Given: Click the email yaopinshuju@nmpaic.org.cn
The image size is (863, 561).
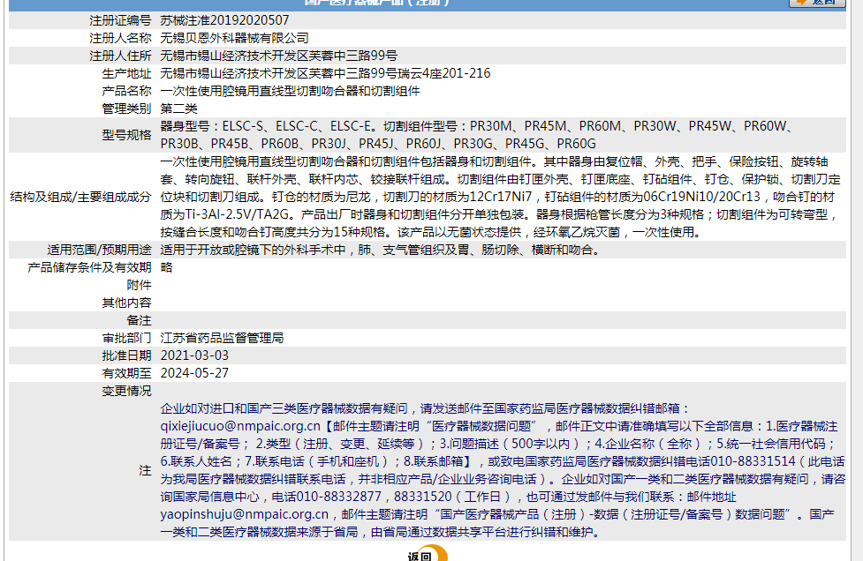Looking at the screenshot, I should click(x=245, y=513).
